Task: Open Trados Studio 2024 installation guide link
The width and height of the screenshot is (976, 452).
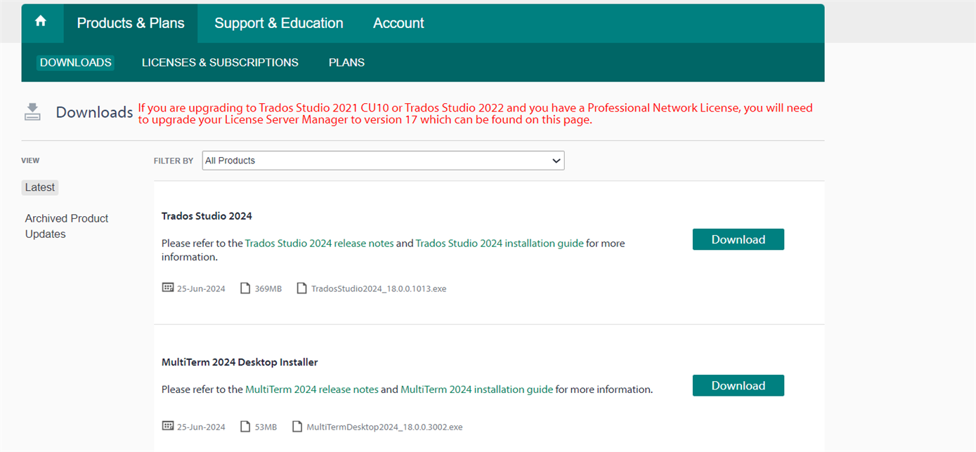Action: (500, 244)
